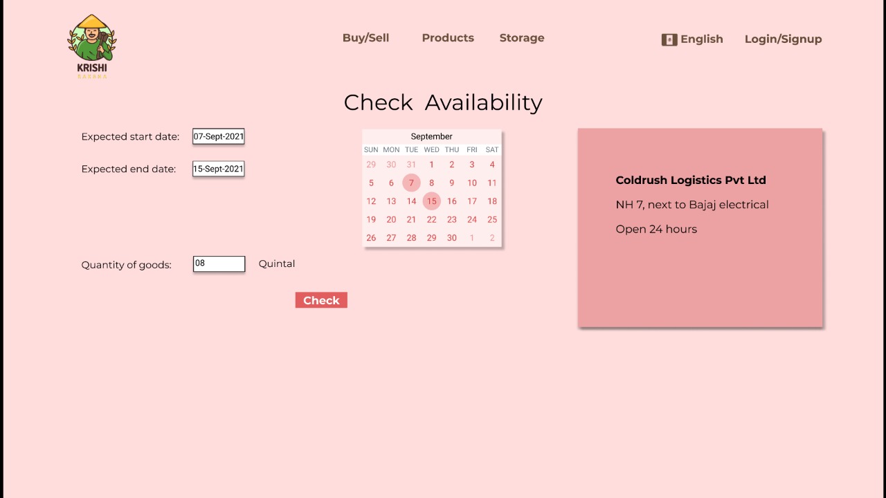
Task: Click the Expected end date label
Action: 129,169
